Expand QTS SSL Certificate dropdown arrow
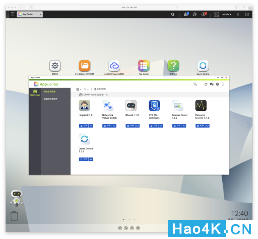The image size is (258, 239). (x=161, y=126)
